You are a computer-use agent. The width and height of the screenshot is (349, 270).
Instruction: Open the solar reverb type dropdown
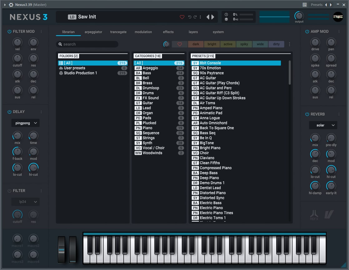(323, 125)
